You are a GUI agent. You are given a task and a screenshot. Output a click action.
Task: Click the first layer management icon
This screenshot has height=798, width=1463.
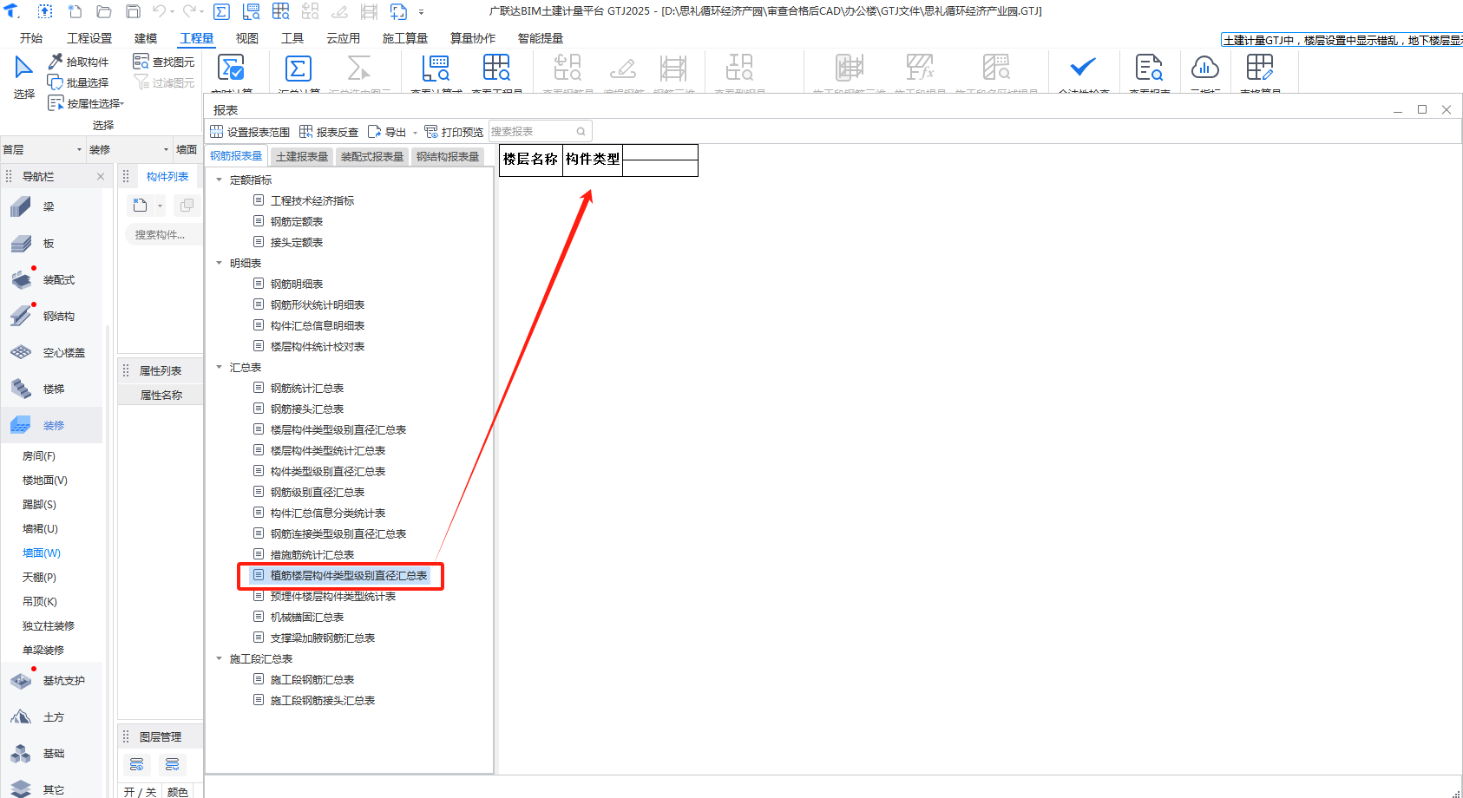pyautogui.click(x=136, y=764)
